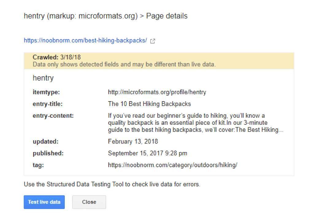Click the published field label
This screenshot has width=319, height=221.
(48, 153)
